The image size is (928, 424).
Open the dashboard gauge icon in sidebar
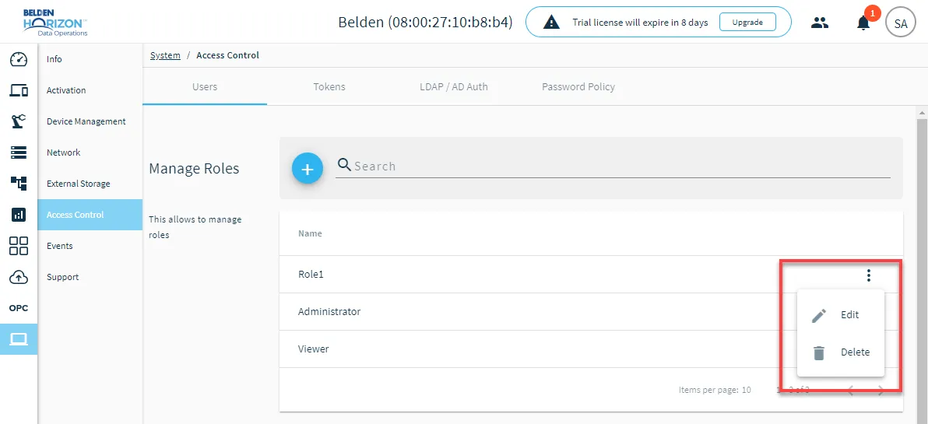click(19, 59)
